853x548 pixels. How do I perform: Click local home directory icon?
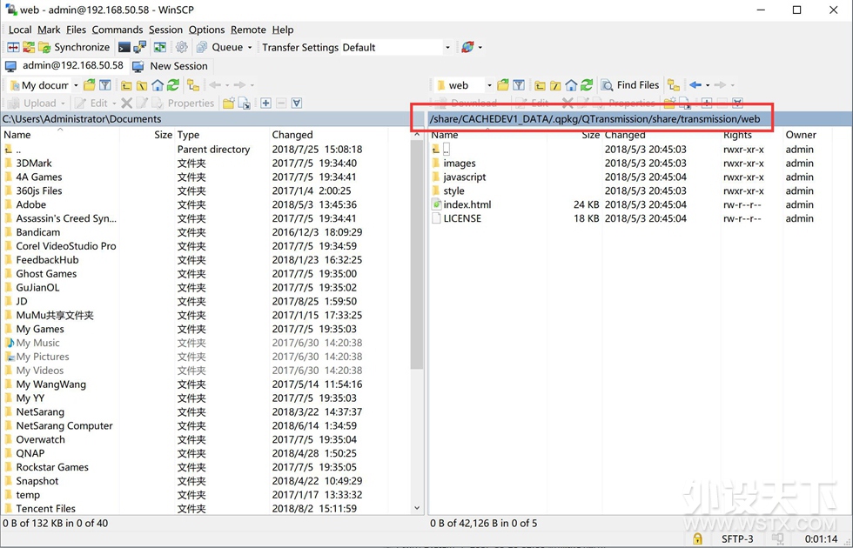[x=158, y=85]
